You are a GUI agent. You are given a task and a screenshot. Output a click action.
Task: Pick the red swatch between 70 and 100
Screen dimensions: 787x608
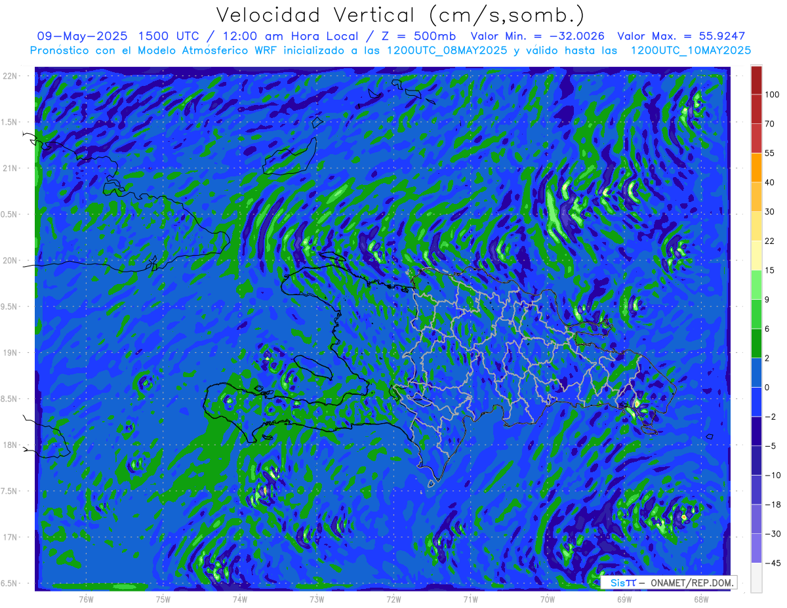756,109
